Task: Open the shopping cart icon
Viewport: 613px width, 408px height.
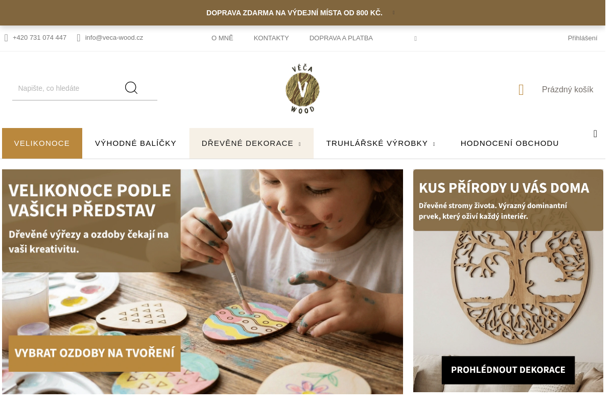Action: pyautogui.click(x=521, y=90)
